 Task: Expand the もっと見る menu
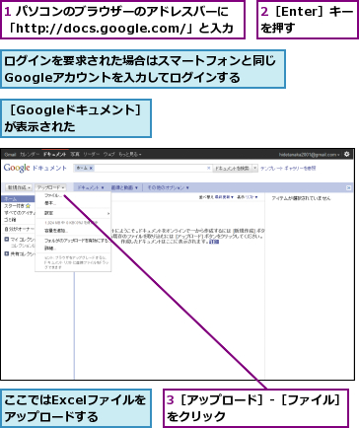coord(130,155)
